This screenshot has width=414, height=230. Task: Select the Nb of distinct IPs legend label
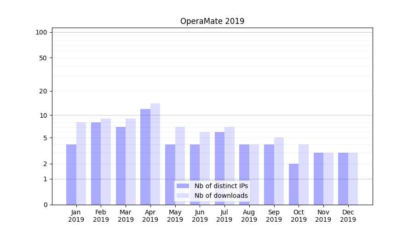point(221,186)
